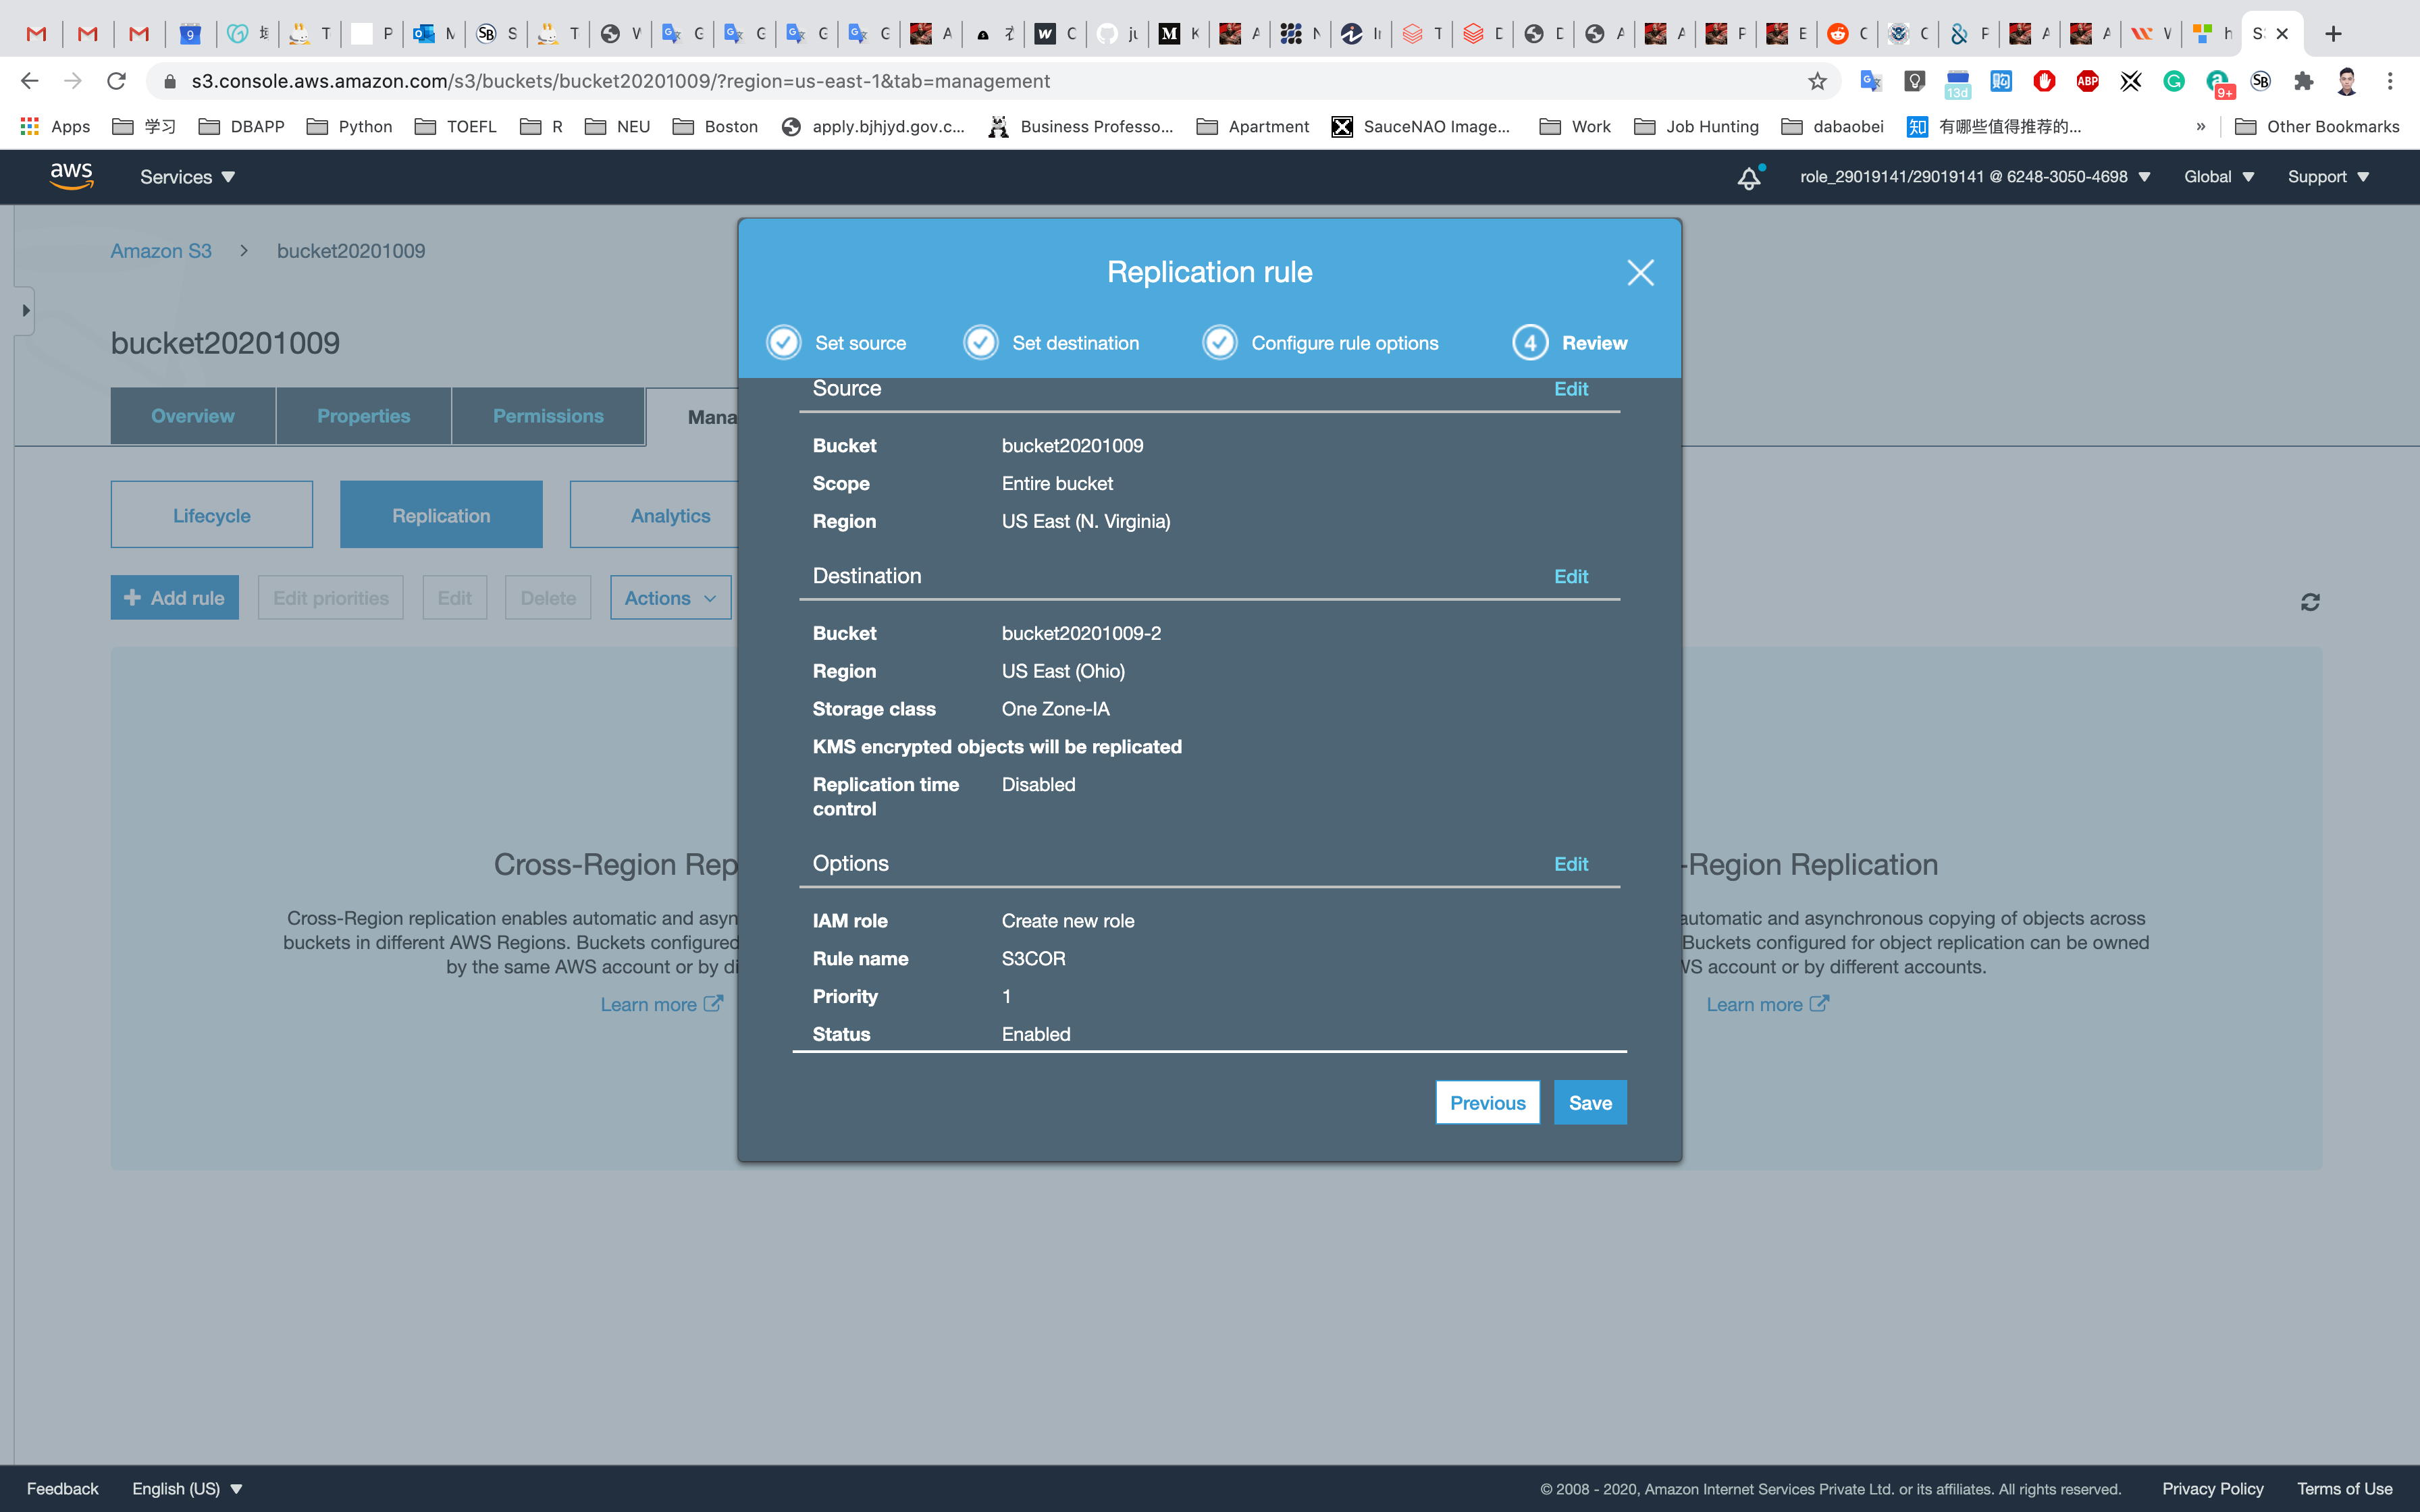The width and height of the screenshot is (2420, 1512).
Task: Open the Global region dropdown
Action: pos(2218,177)
